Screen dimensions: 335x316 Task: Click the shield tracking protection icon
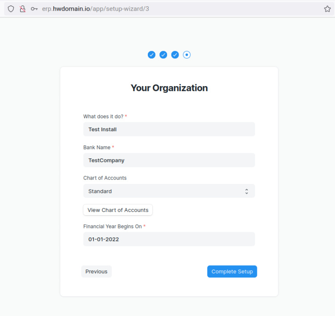[x=11, y=9]
